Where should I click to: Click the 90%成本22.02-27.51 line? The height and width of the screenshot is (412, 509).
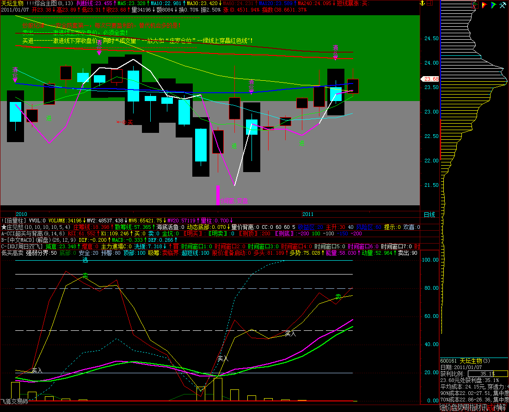coord(466,393)
